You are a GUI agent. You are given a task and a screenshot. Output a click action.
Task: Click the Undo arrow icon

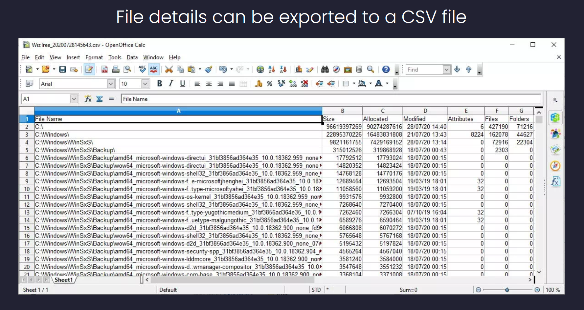coord(223,69)
